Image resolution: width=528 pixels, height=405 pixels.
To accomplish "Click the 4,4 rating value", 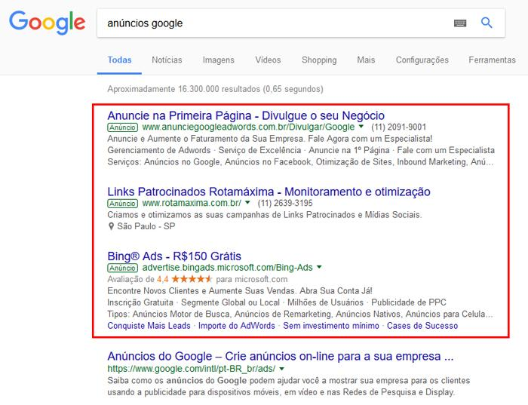I will coord(162,279).
